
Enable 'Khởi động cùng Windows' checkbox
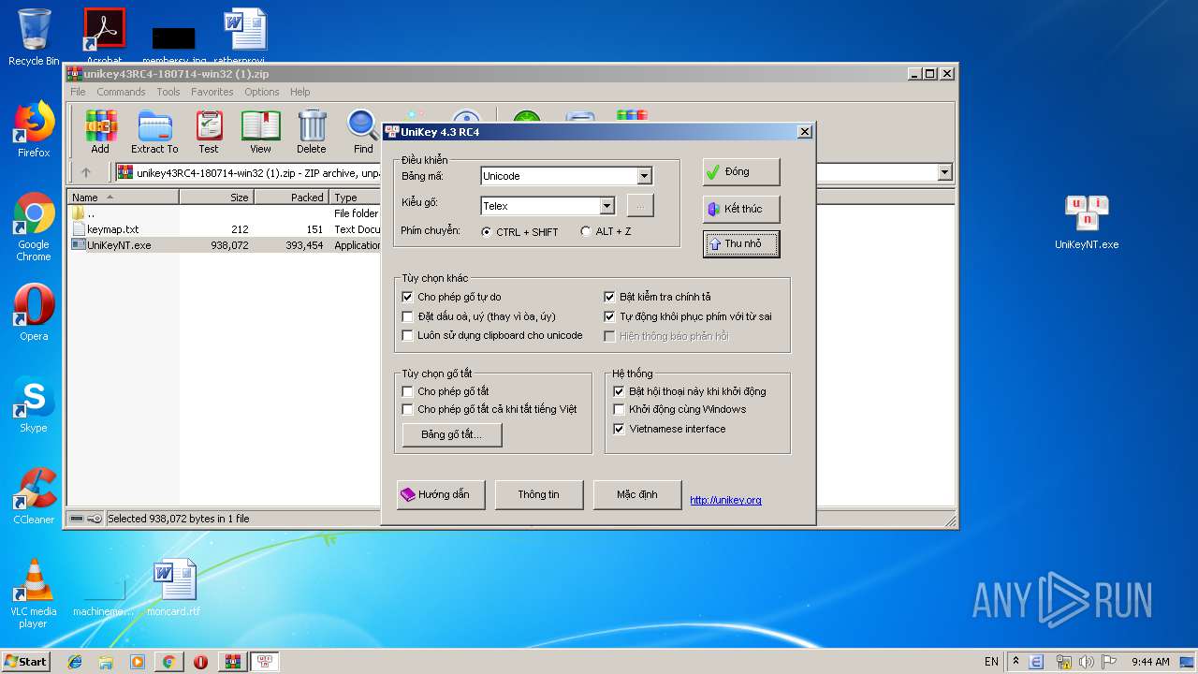point(619,409)
